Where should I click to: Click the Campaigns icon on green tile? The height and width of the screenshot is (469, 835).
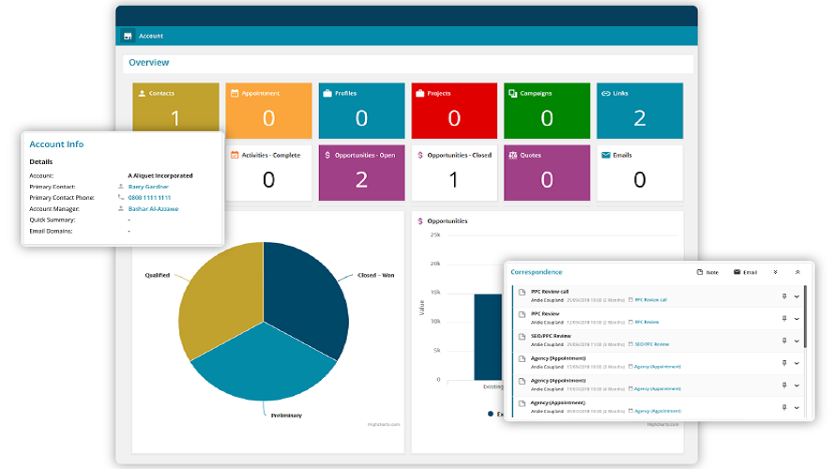(512, 94)
